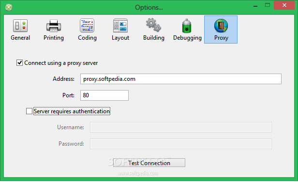Select the Proxy globe icon
Viewport: 298px width, 182px height.
point(221,26)
